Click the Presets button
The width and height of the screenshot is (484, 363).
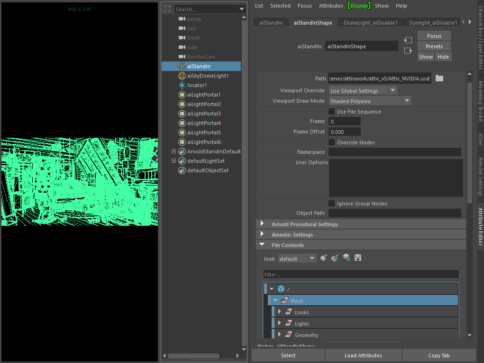434,46
